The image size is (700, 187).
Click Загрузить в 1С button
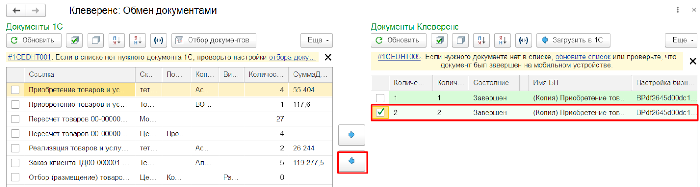click(573, 40)
